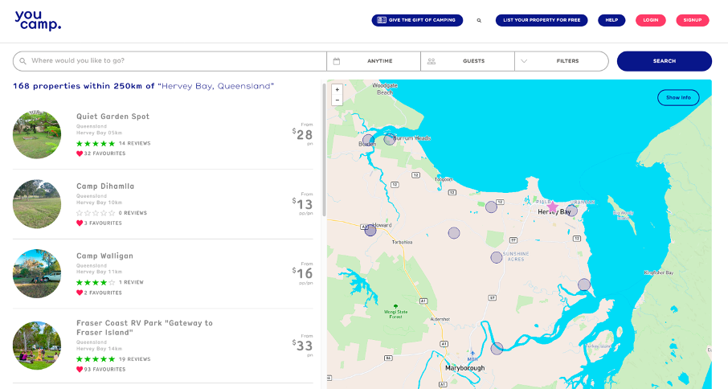Click the Signup button
The width and height of the screenshot is (728, 389).
[x=693, y=20]
